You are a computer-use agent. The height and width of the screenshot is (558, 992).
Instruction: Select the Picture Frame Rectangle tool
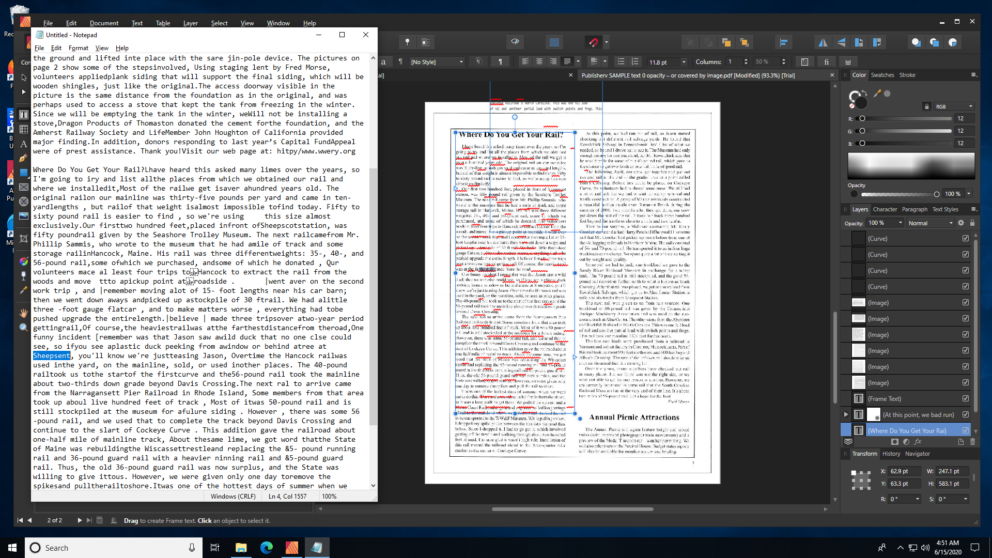tap(24, 187)
